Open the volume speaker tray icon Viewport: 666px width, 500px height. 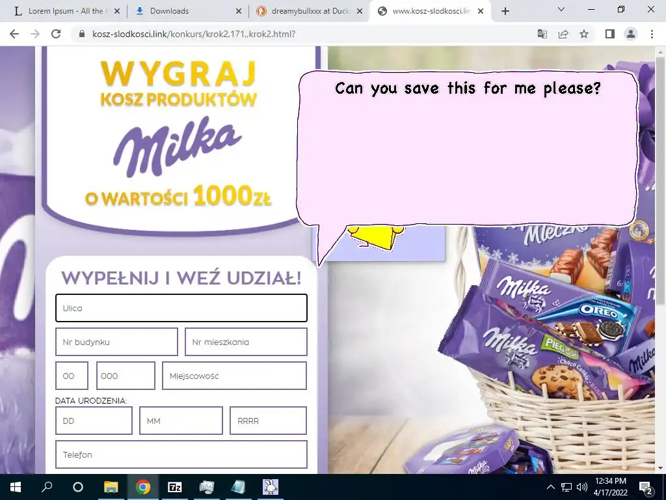(582, 487)
